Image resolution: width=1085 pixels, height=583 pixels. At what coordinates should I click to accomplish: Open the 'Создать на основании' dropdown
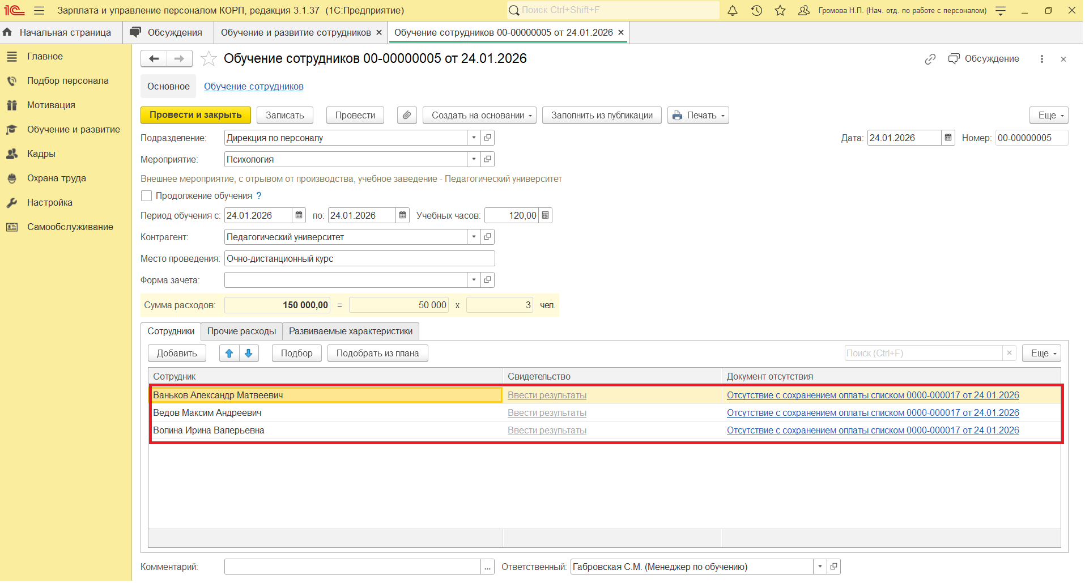479,116
